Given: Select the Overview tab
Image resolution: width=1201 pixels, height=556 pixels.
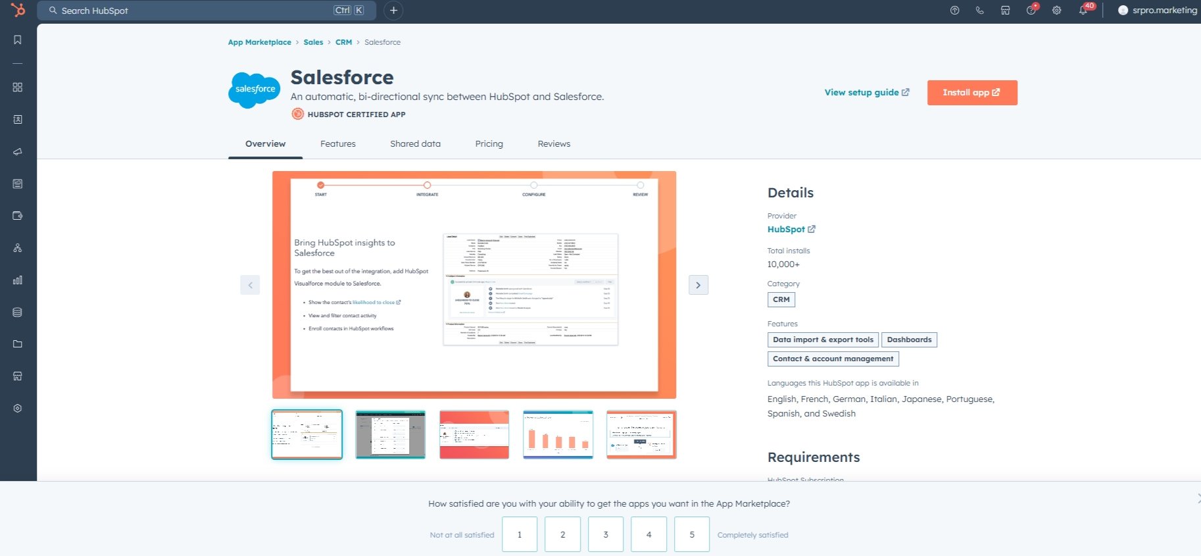Looking at the screenshot, I should (266, 144).
